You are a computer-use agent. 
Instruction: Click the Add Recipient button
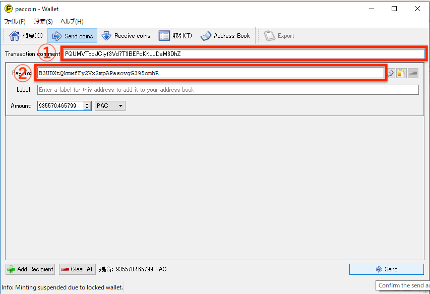[30, 269]
